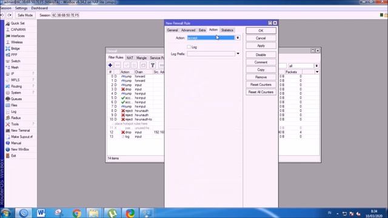Click the Packets column header
388x218 pixels.
click(x=293, y=72)
